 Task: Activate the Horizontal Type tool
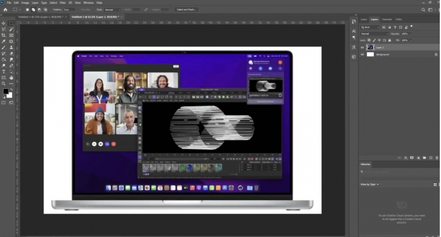pyautogui.click(x=4, y=72)
